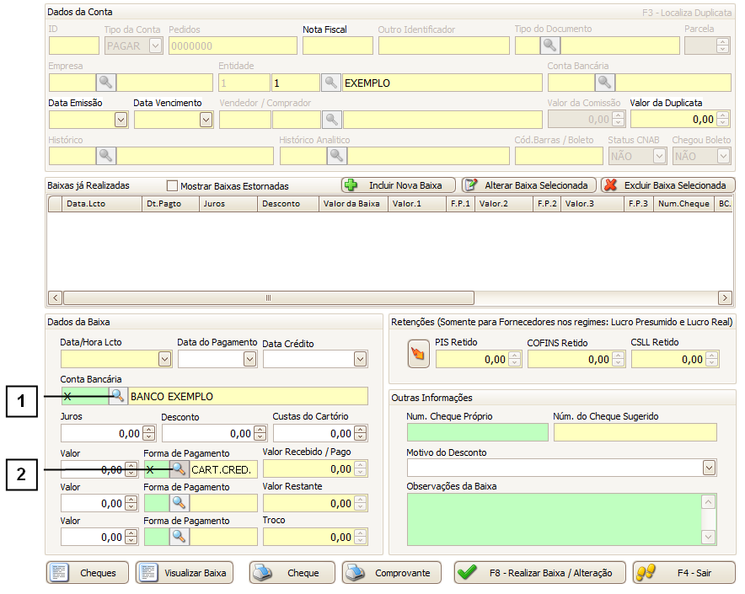Image resolution: width=745 pixels, height=594 pixels.
Task: Expand the Motivo do Desconto dropdown
Action: (710, 468)
